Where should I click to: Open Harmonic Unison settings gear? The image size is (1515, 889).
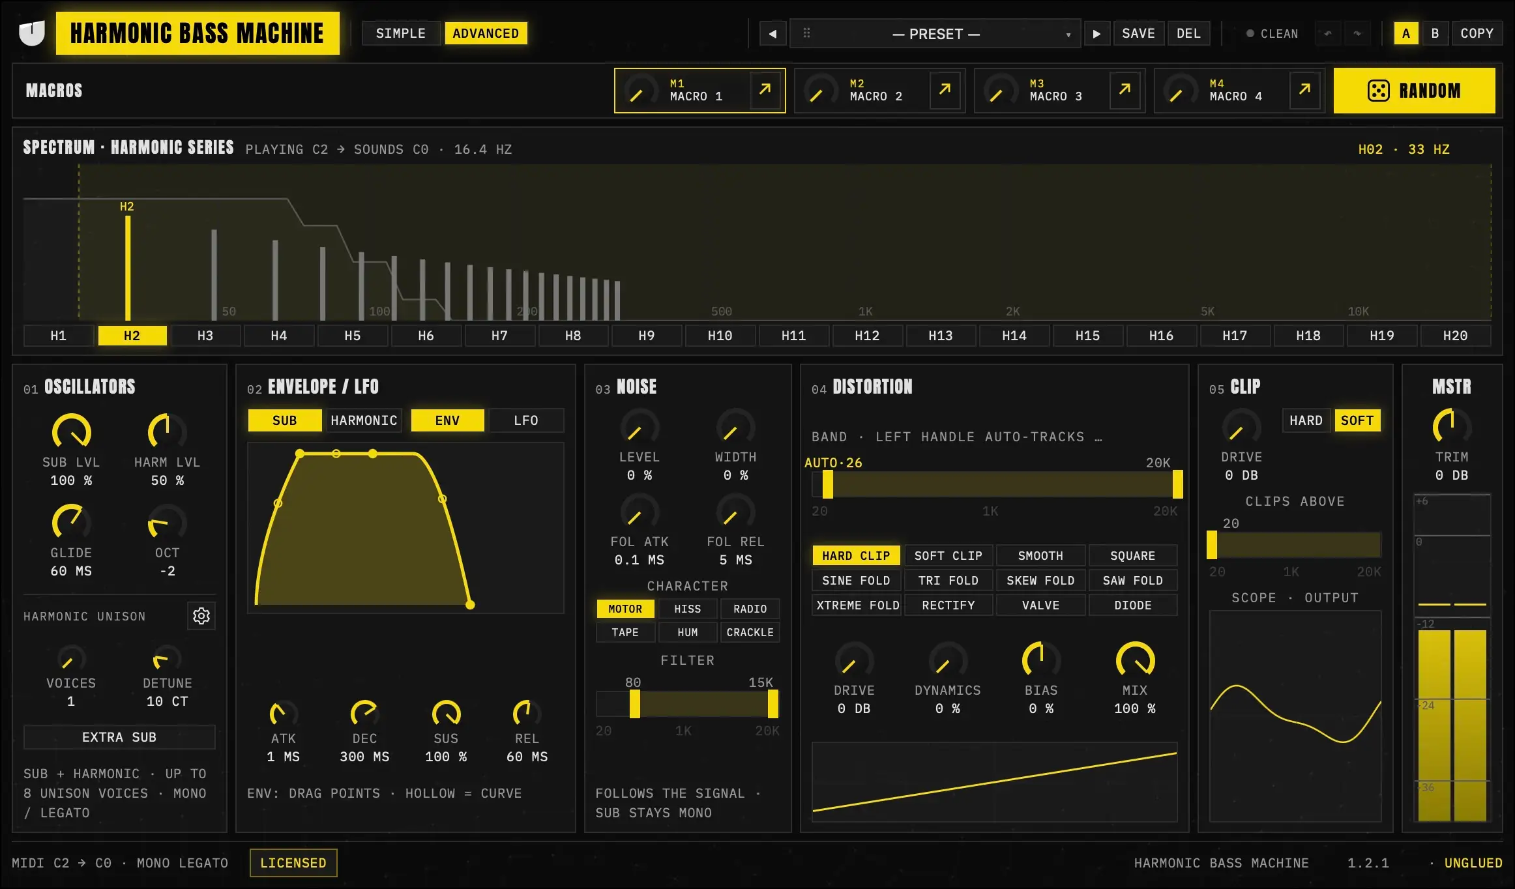tap(201, 616)
